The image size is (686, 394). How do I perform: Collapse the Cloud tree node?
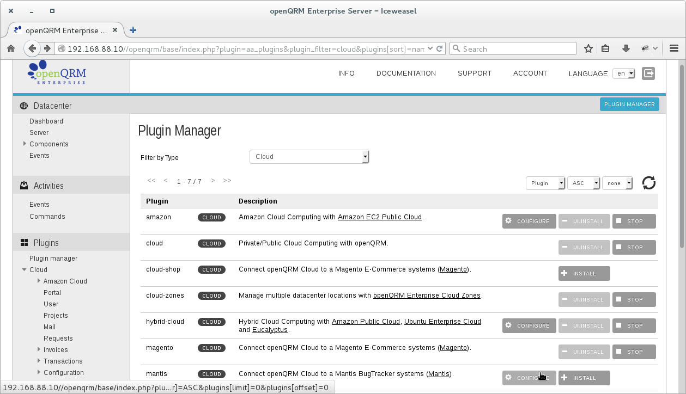[24, 269]
